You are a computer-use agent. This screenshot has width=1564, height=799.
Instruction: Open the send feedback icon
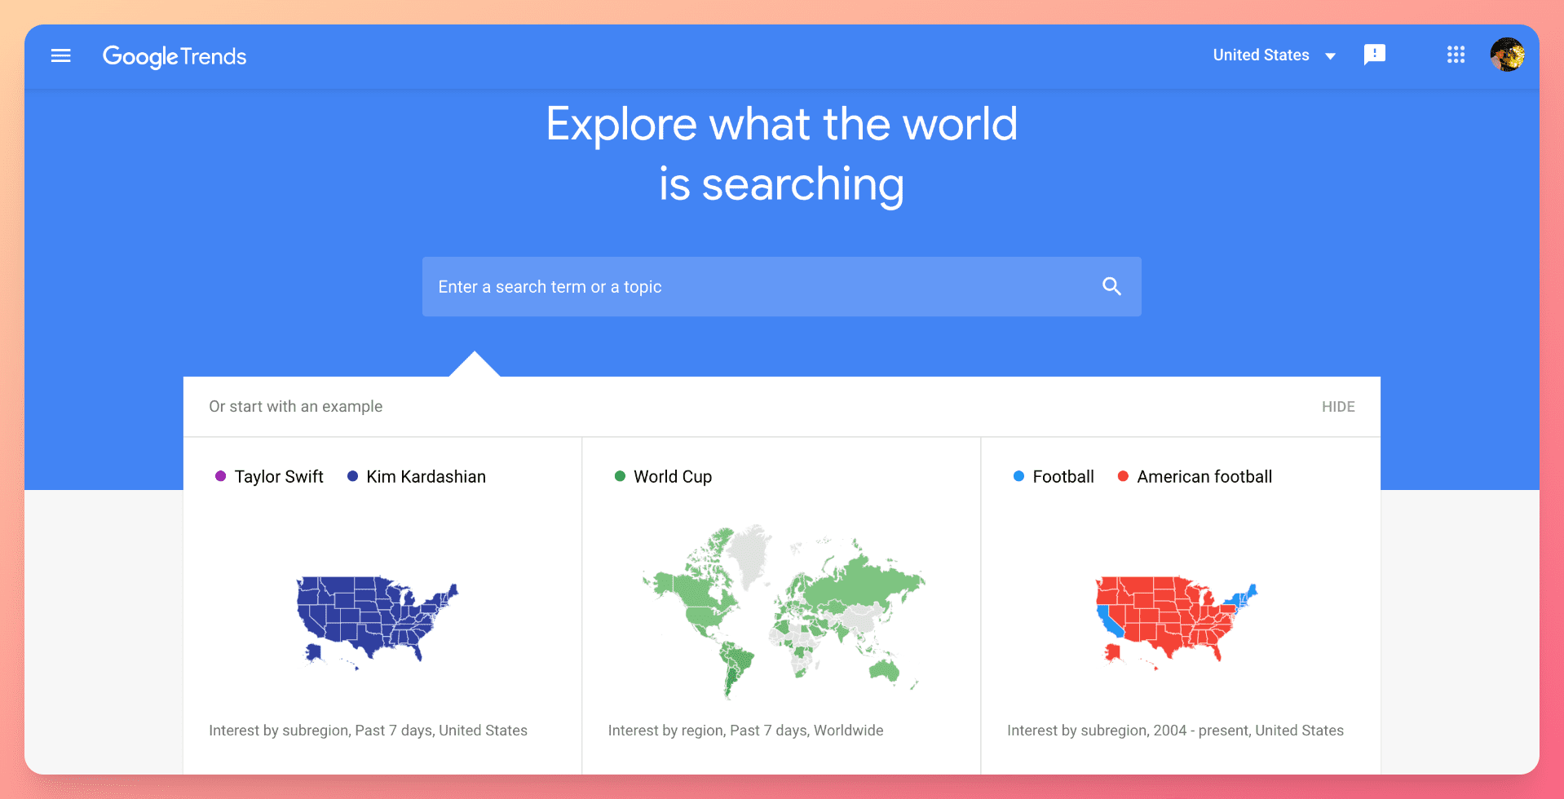[1374, 55]
